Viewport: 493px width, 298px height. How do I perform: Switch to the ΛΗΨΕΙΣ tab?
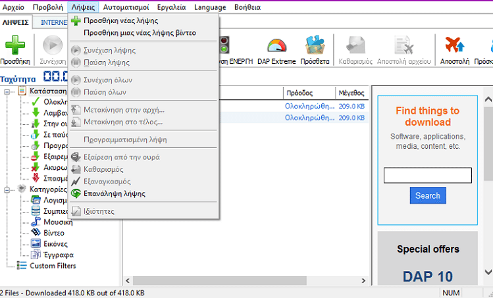[x=15, y=22]
